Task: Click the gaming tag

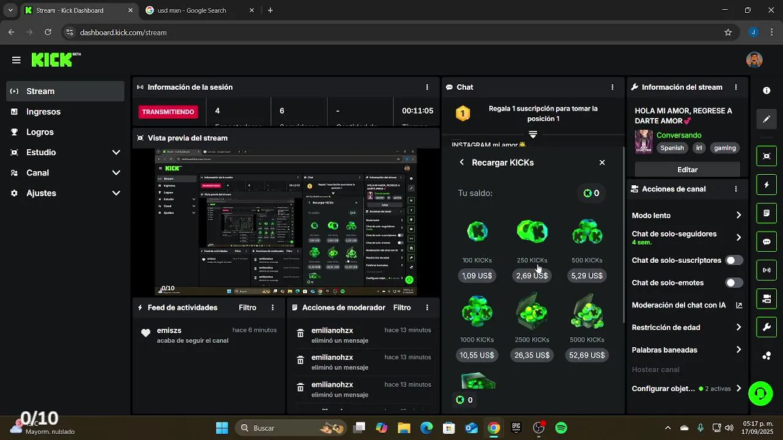Action: click(725, 148)
